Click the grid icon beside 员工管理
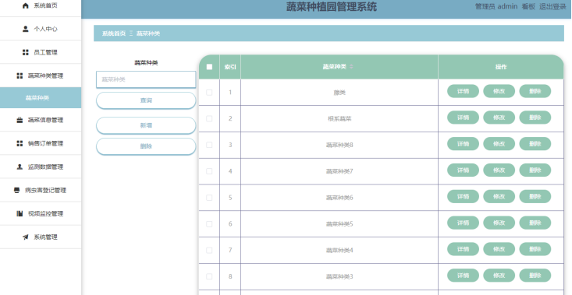This screenshot has height=295, width=572. click(x=25, y=52)
